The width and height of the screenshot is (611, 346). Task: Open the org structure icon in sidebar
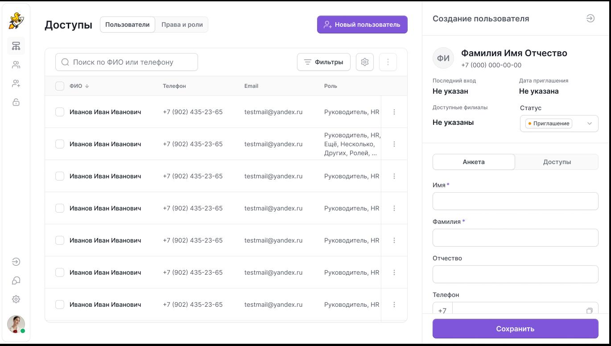(x=16, y=46)
